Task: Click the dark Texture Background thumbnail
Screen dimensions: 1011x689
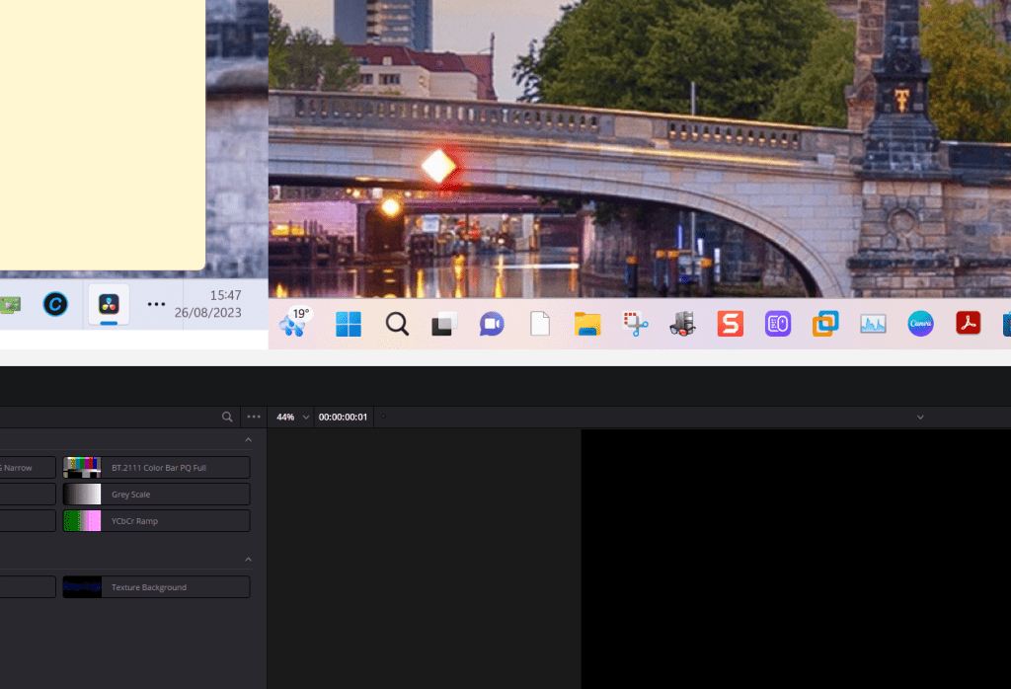Action: [82, 587]
